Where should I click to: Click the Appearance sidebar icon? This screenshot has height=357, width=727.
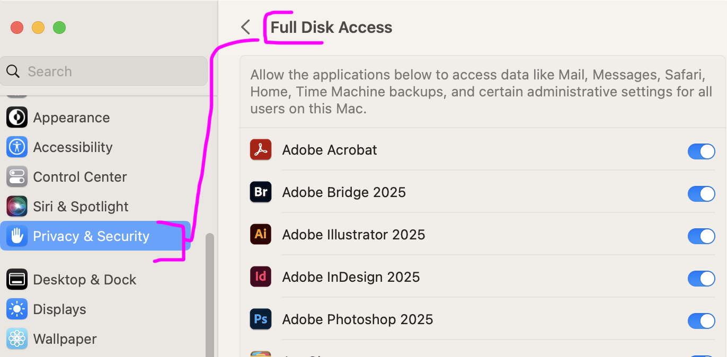tap(17, 118)
